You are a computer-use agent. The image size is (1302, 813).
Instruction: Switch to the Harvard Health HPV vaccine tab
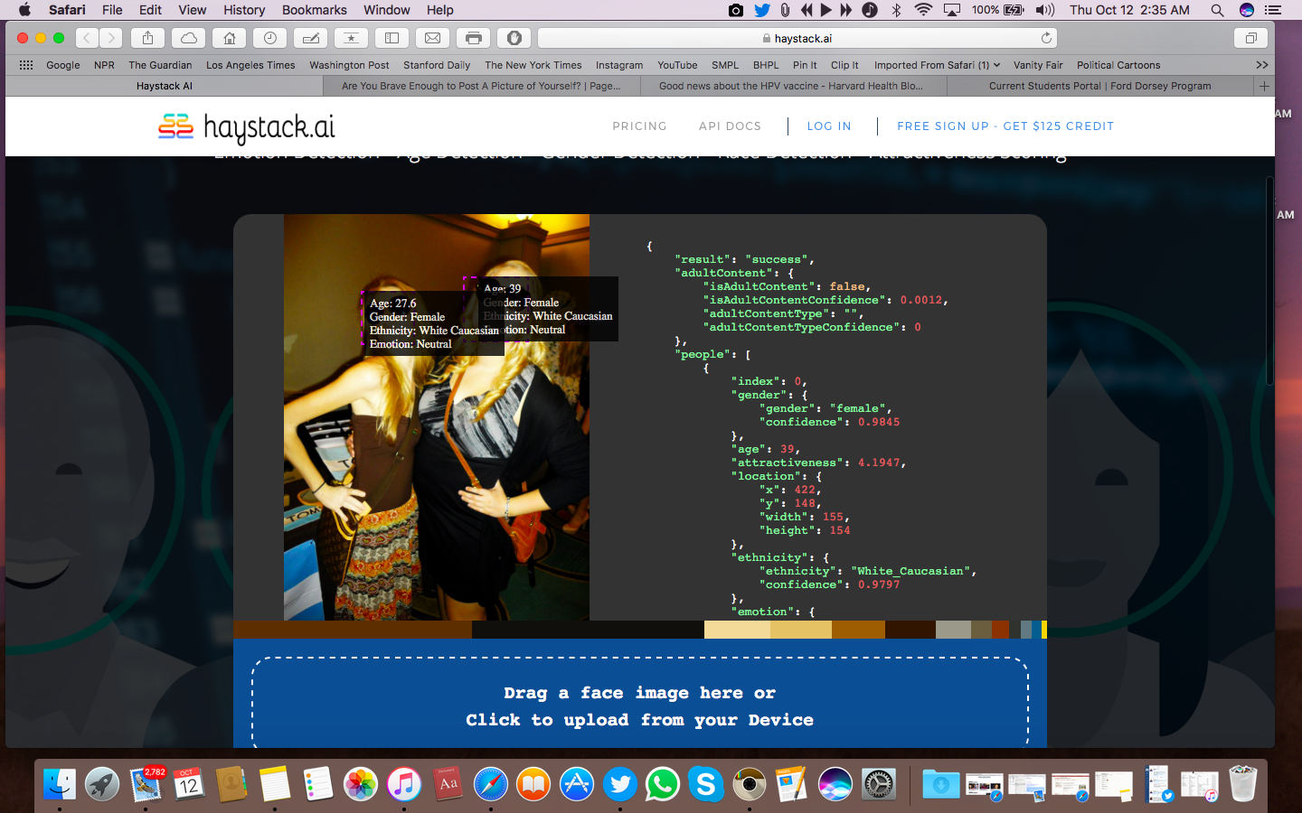pos(791,86)
